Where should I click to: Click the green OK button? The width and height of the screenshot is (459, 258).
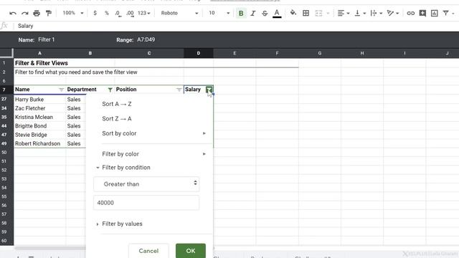(191, 251)
